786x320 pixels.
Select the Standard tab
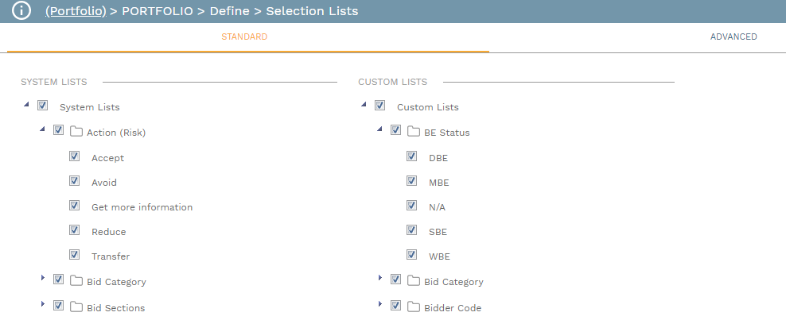pos(244,37)
